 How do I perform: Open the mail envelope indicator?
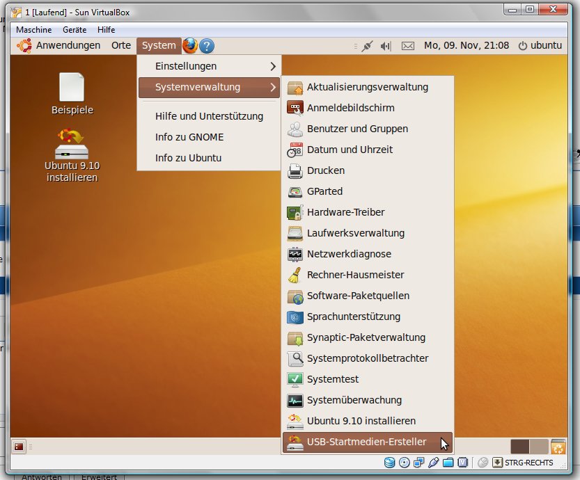(407, 46)
